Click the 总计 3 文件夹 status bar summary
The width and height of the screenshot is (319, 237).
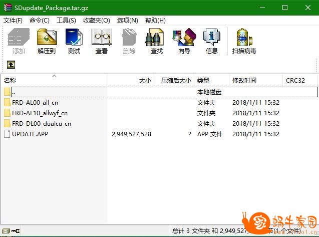236,231
